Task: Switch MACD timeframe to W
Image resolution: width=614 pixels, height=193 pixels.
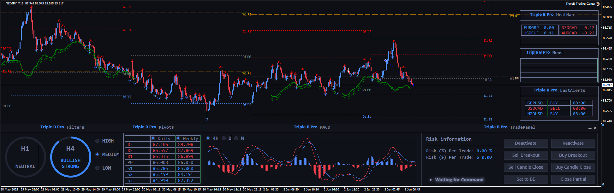Action: tap(236, 138)
